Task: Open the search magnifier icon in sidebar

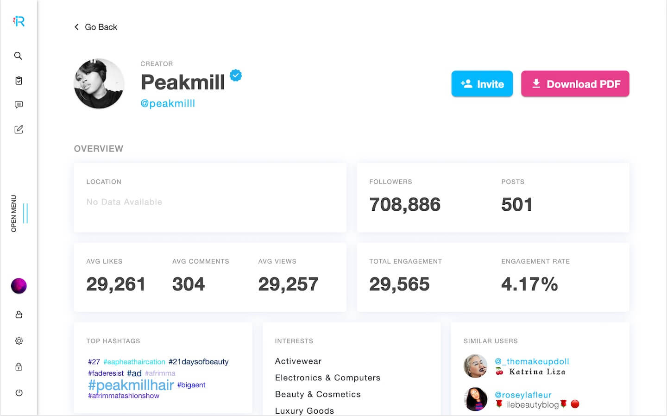Action: coord(18,56)
